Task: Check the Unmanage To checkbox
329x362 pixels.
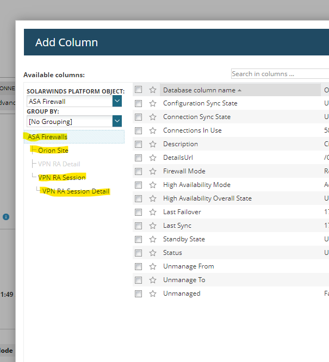Action: coord(138,280)
